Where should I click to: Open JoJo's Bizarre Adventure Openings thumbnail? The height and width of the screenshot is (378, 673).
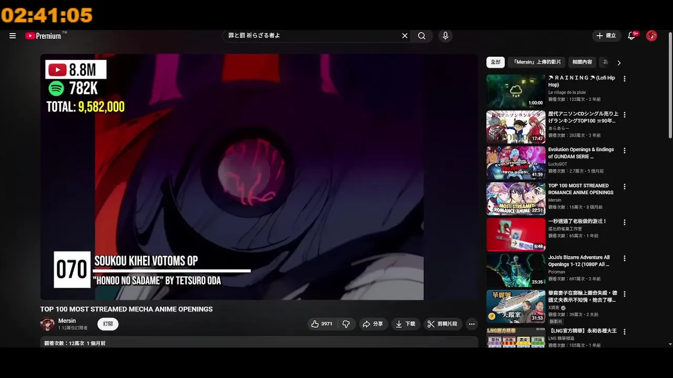[x=516, y=270]
